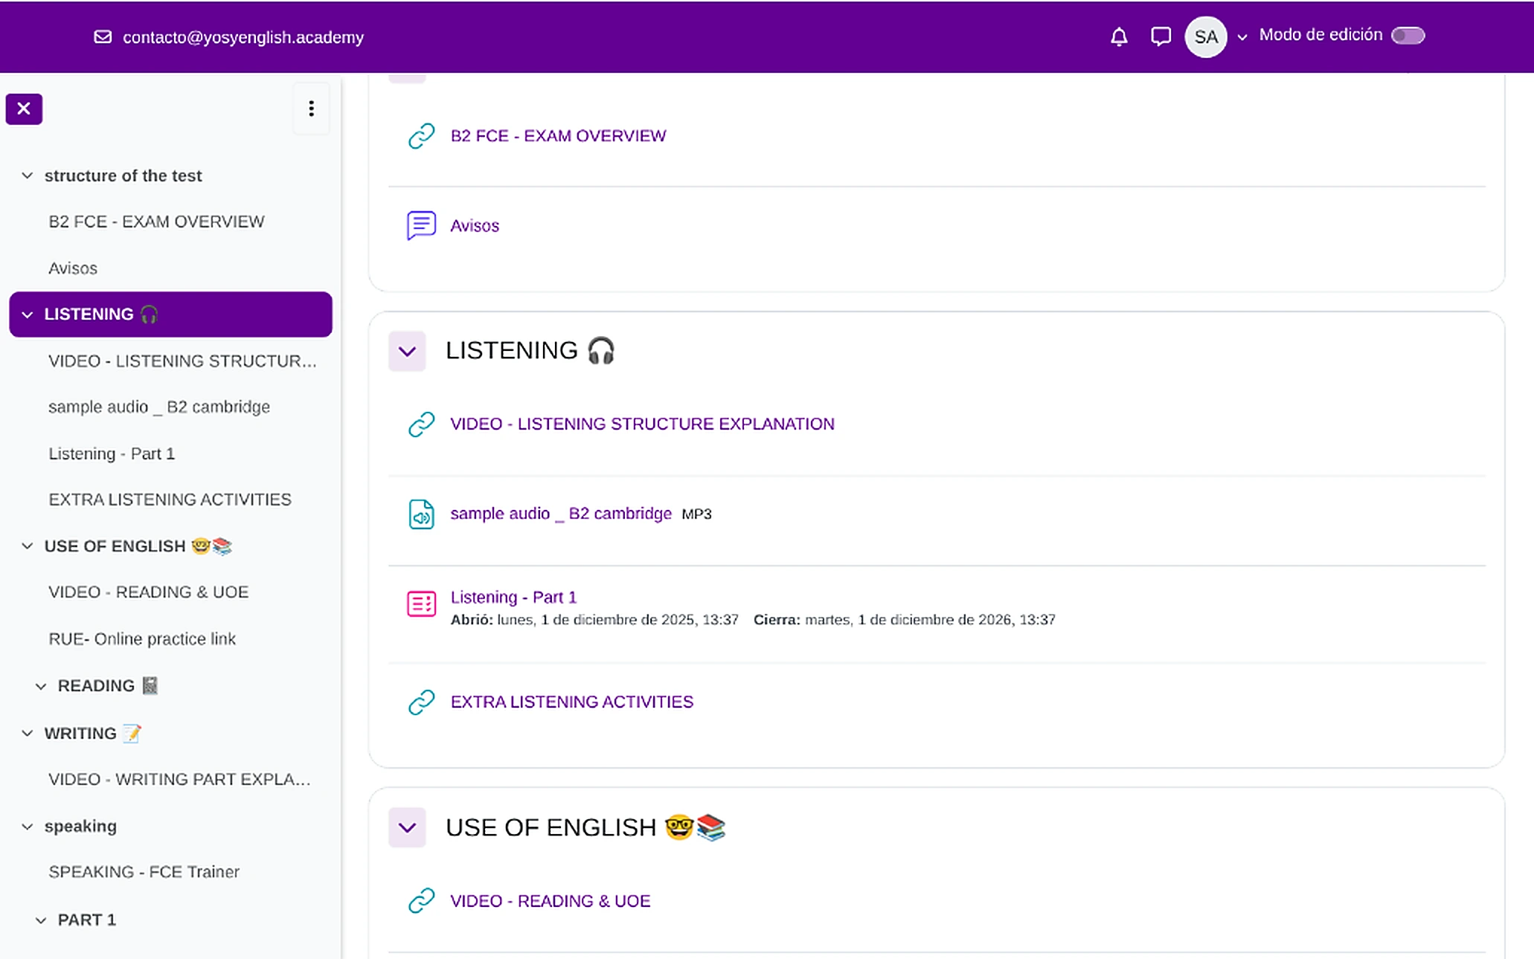This screenshot has width=1534, height=959.
Task: Toggle Modo de edición switch
Action: (1408, 36)
